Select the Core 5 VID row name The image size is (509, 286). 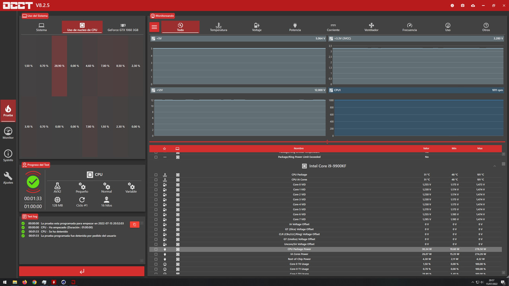pyautogui.click(x=299, y=209)
